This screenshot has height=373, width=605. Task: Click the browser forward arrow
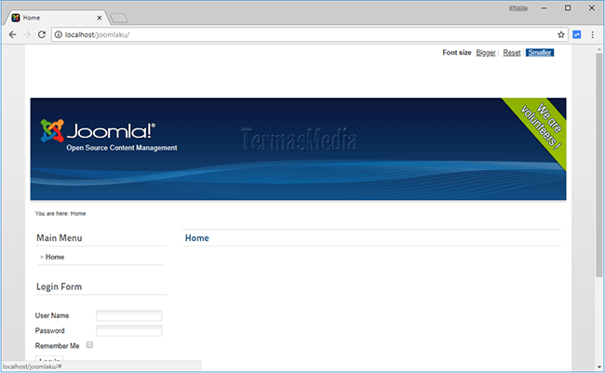[x=27, y=34]
